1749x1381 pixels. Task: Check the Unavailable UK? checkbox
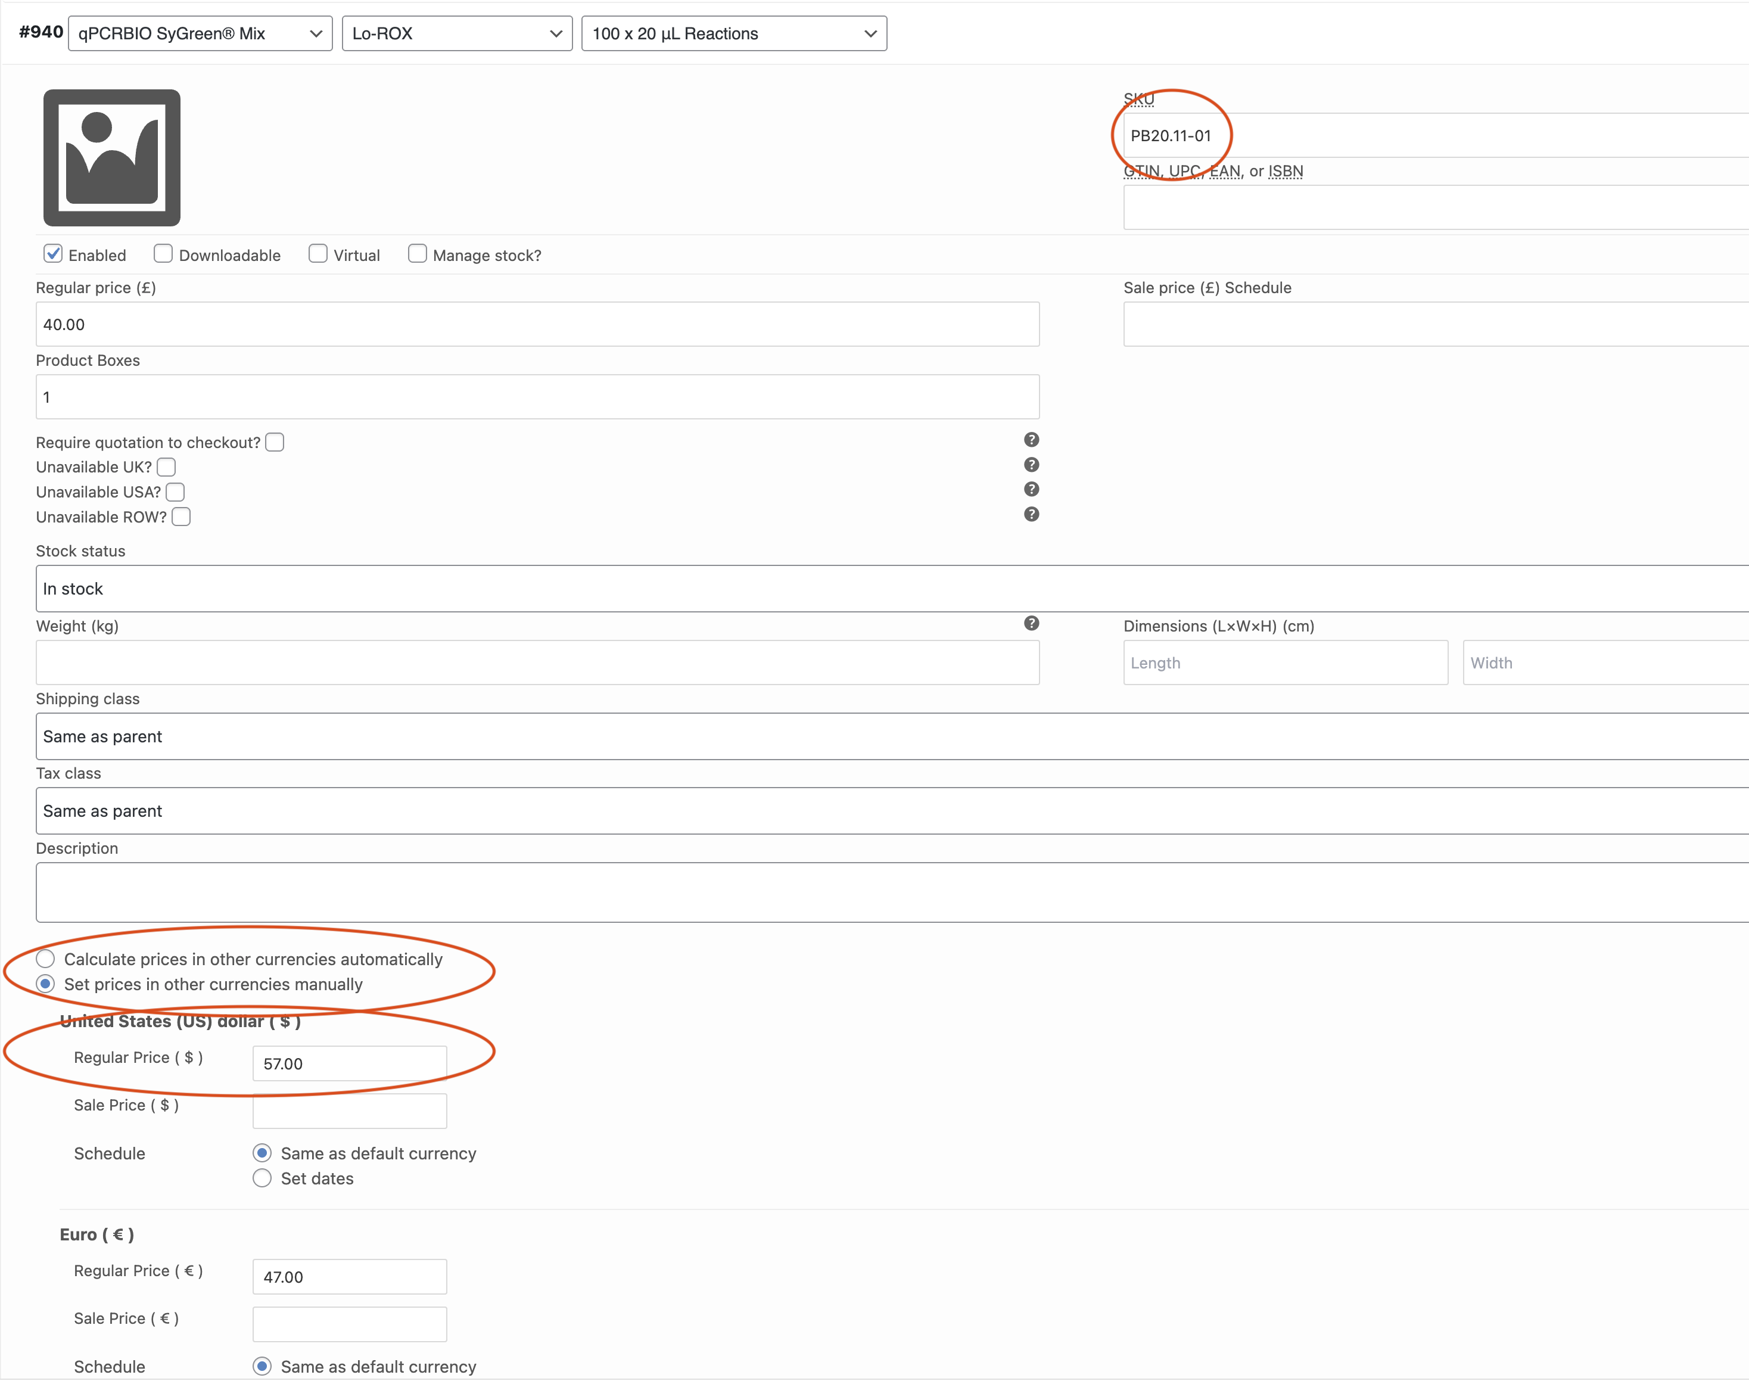coord(166,467)
